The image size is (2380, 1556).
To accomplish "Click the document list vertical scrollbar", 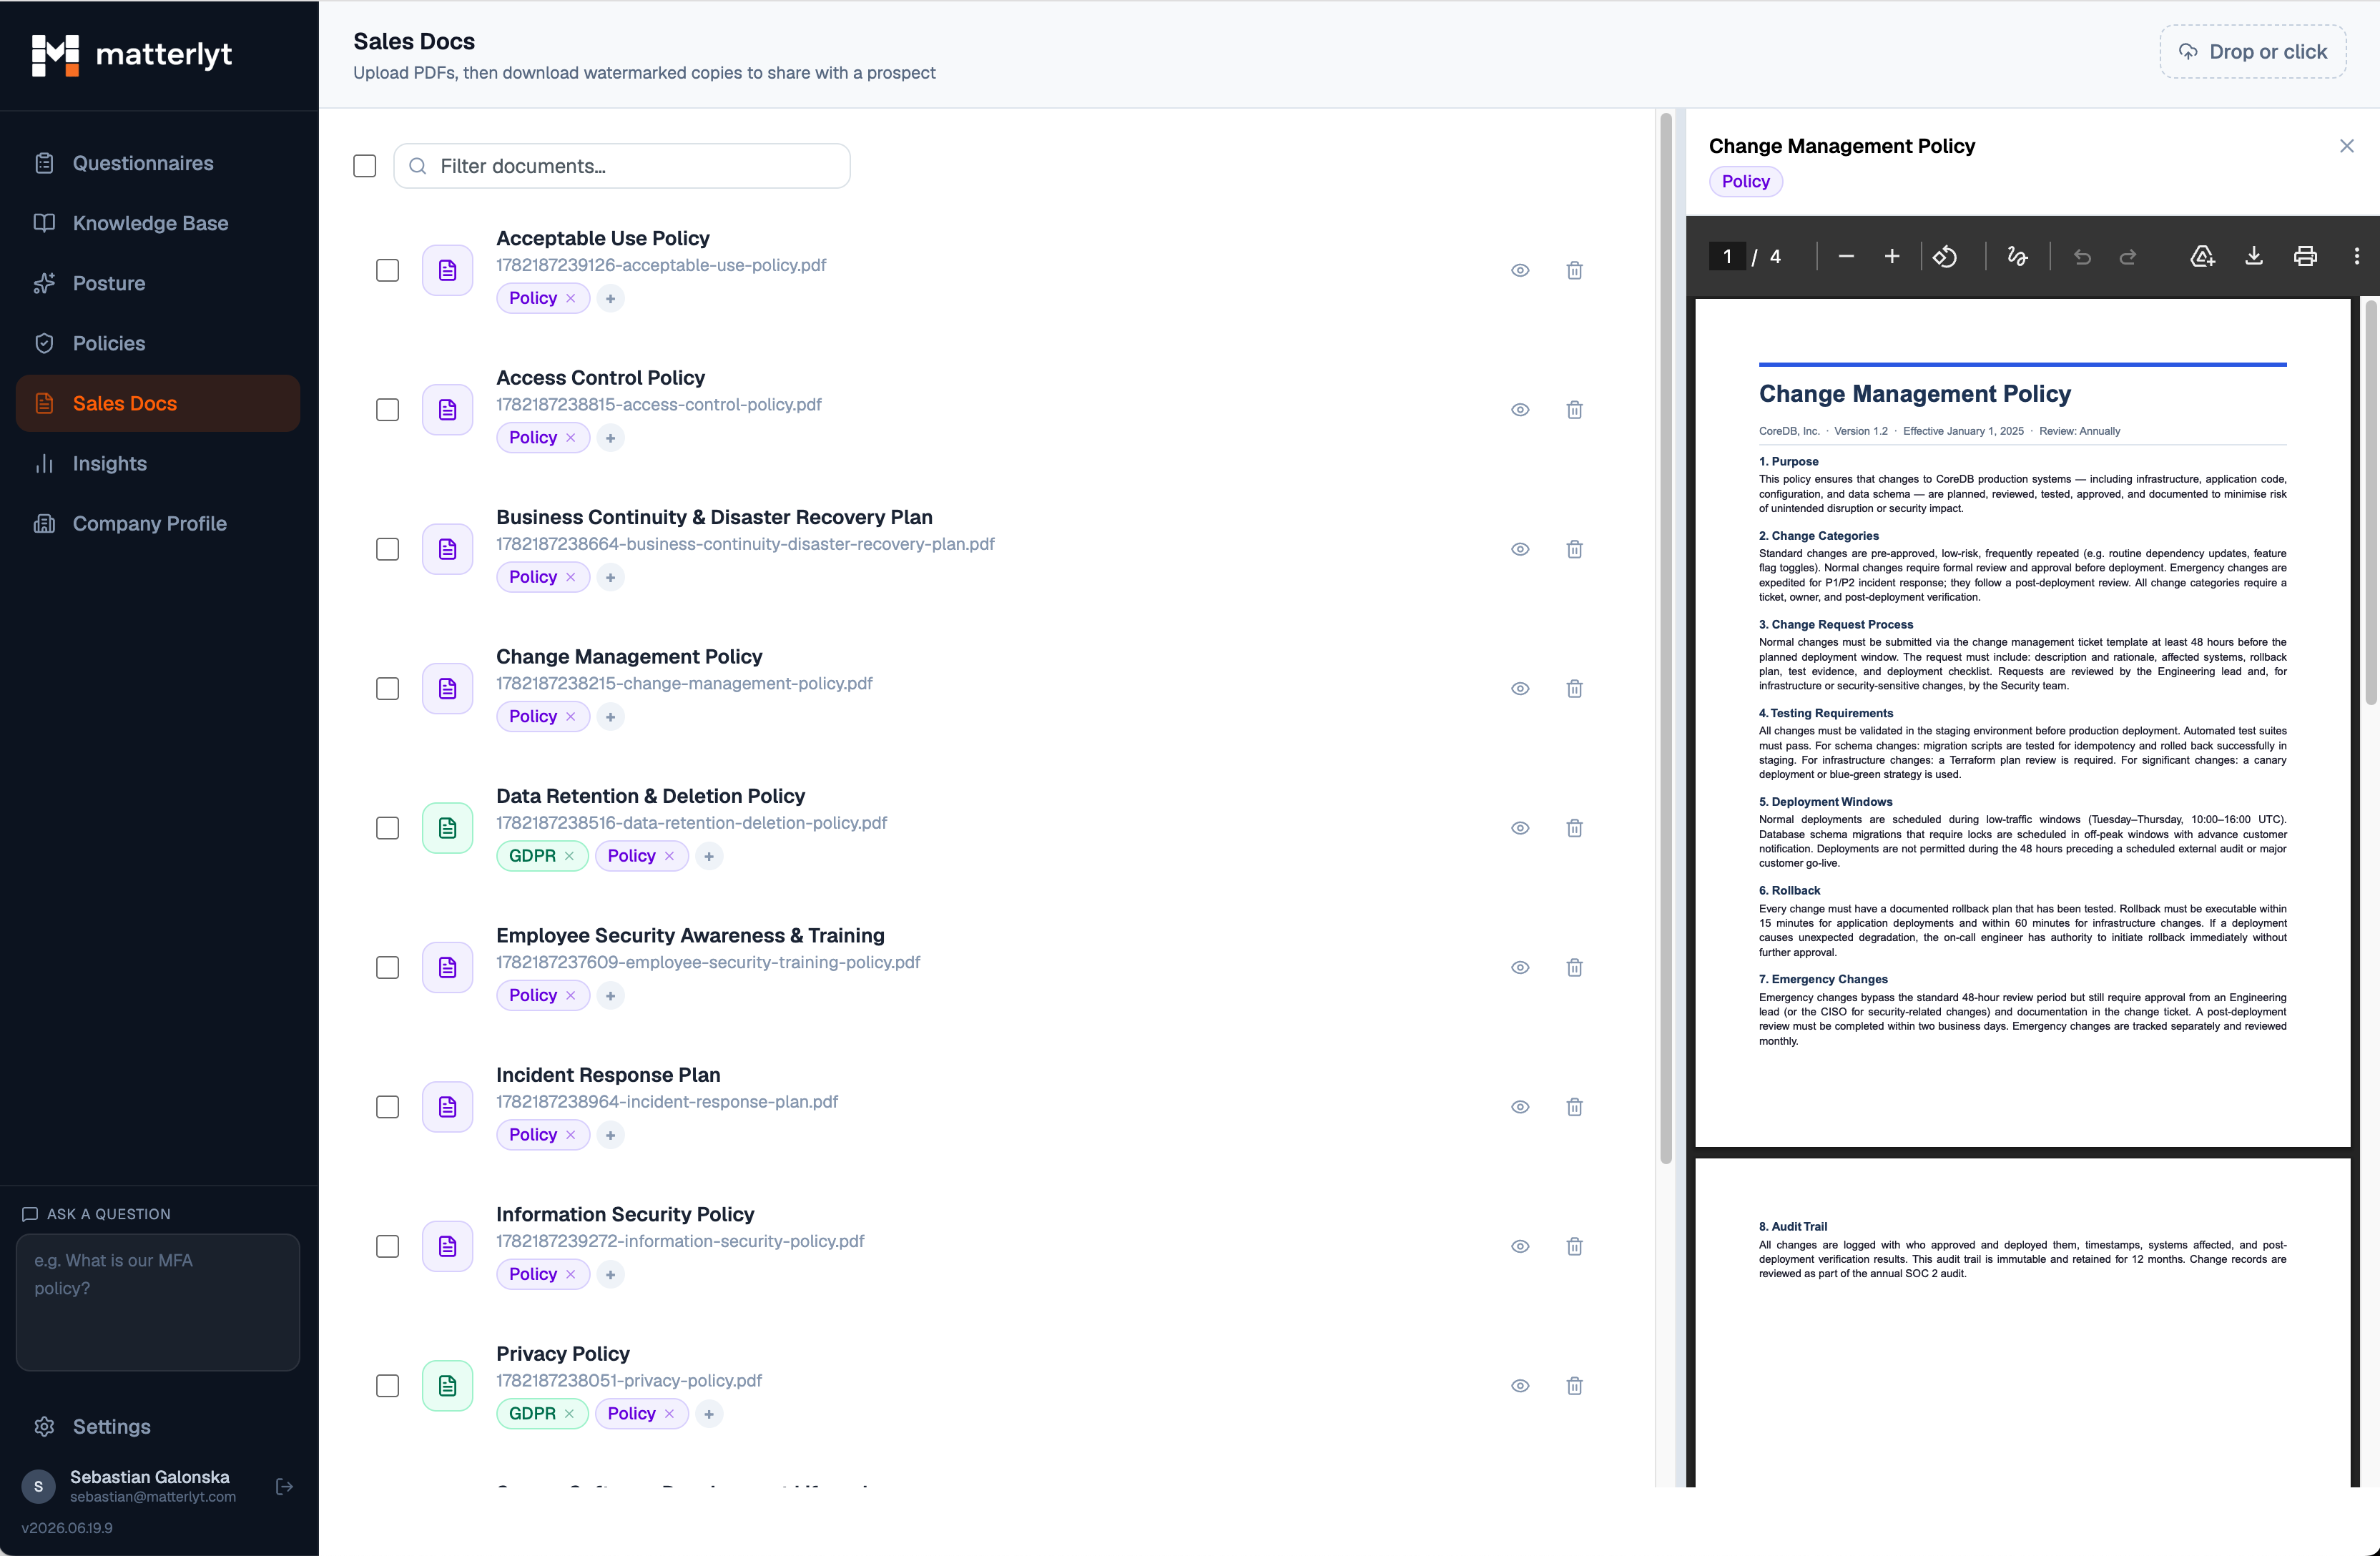I will pyautogui.click(x=1666, y=639).
